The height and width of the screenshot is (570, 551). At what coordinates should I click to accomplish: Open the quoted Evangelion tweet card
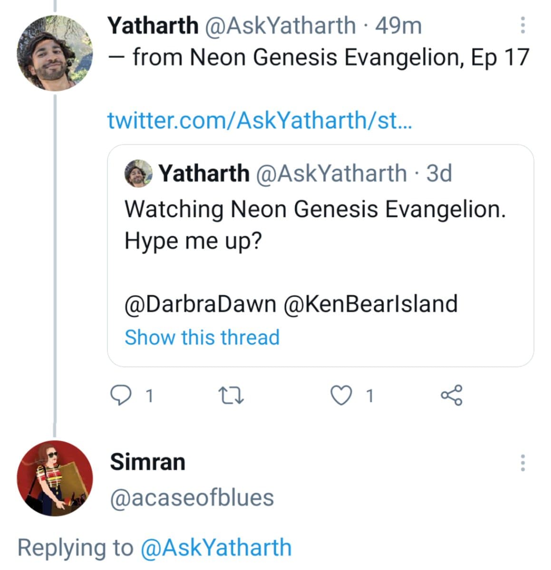point(321,223)
